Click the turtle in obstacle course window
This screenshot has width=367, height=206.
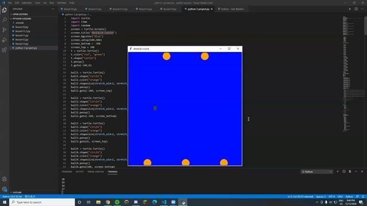pyautogui.click(x=155, y=108)
